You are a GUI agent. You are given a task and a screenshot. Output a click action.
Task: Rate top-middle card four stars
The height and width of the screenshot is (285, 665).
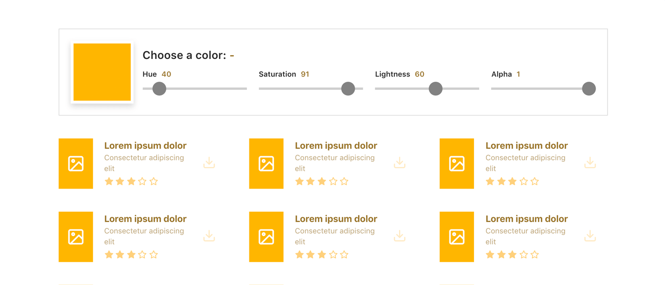pyautogui.click(x=333, y=181)
